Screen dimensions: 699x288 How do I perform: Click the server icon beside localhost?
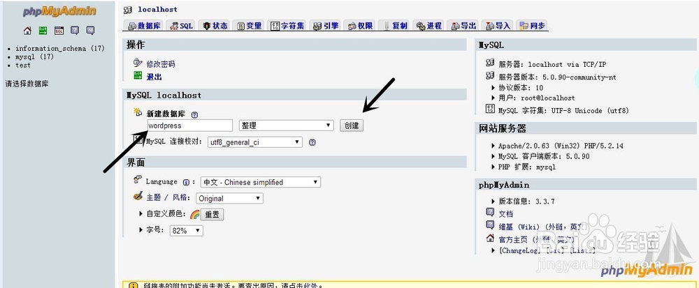pos(127,9)
